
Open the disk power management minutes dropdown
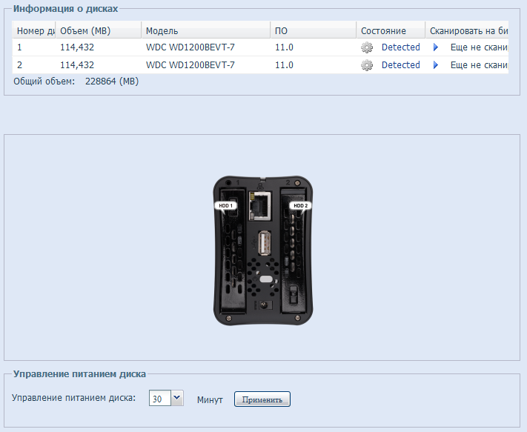click(177, 398)
